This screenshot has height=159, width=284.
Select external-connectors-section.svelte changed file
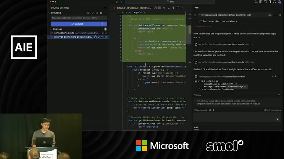tap(73, 37)
